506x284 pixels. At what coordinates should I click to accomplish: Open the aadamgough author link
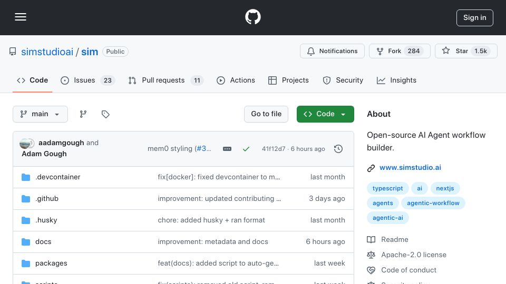click(61, 143)
